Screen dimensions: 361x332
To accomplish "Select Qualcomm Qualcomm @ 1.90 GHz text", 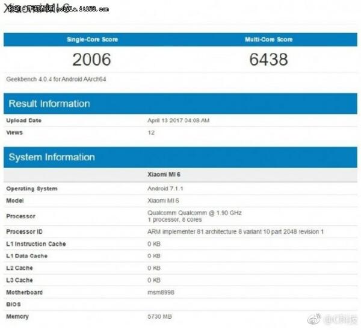I will (194, 213).
